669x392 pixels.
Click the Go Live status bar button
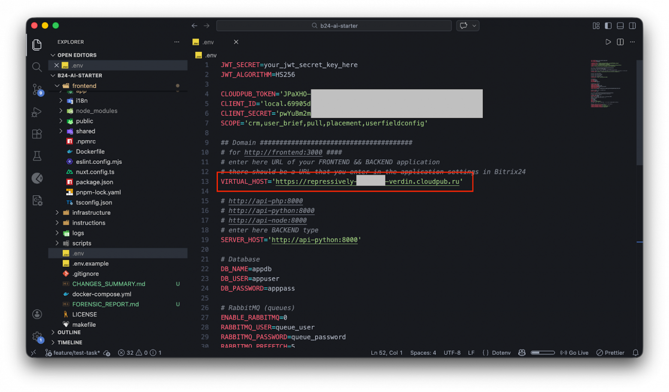[x=574, y=353]
